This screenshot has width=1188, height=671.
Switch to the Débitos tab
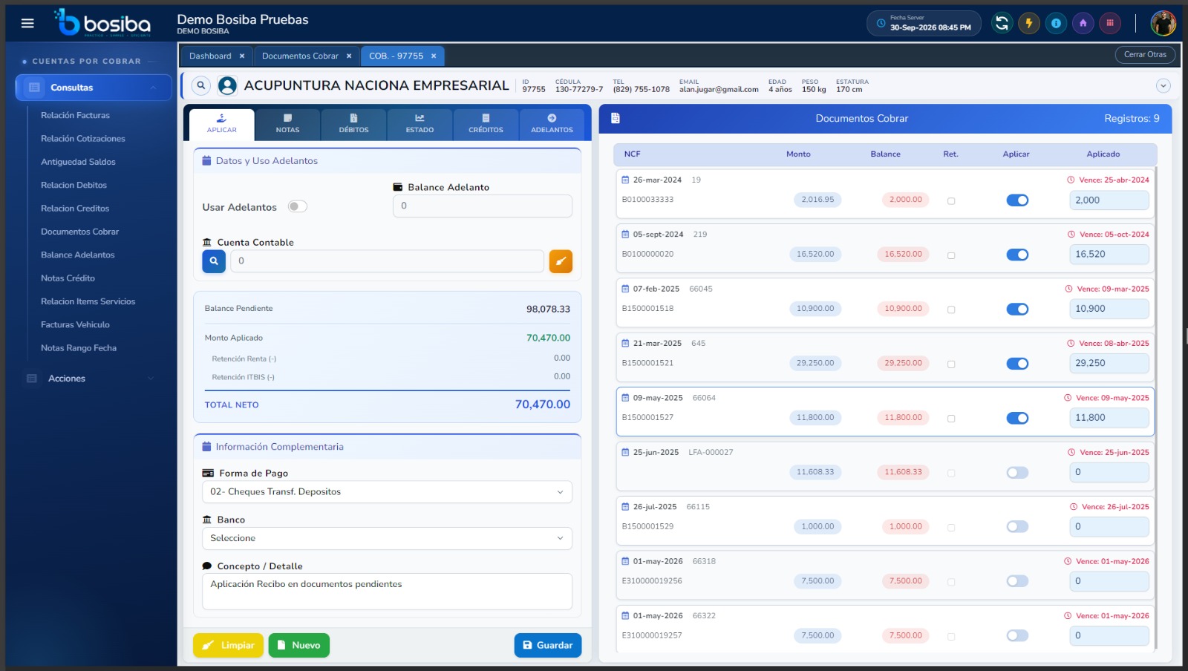click(x=353, y=124)
